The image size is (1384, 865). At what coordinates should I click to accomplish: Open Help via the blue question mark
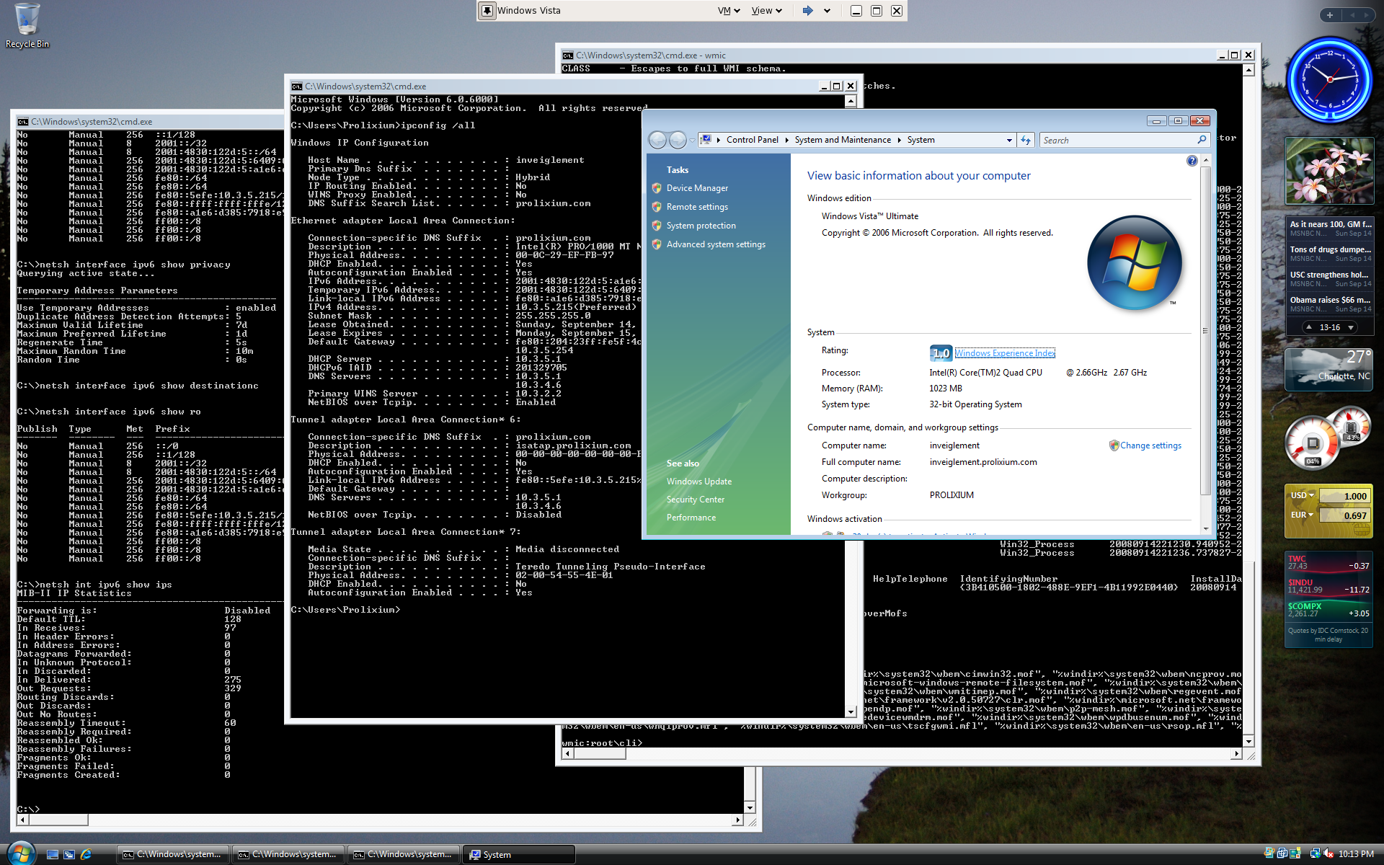coord(1192,161)
